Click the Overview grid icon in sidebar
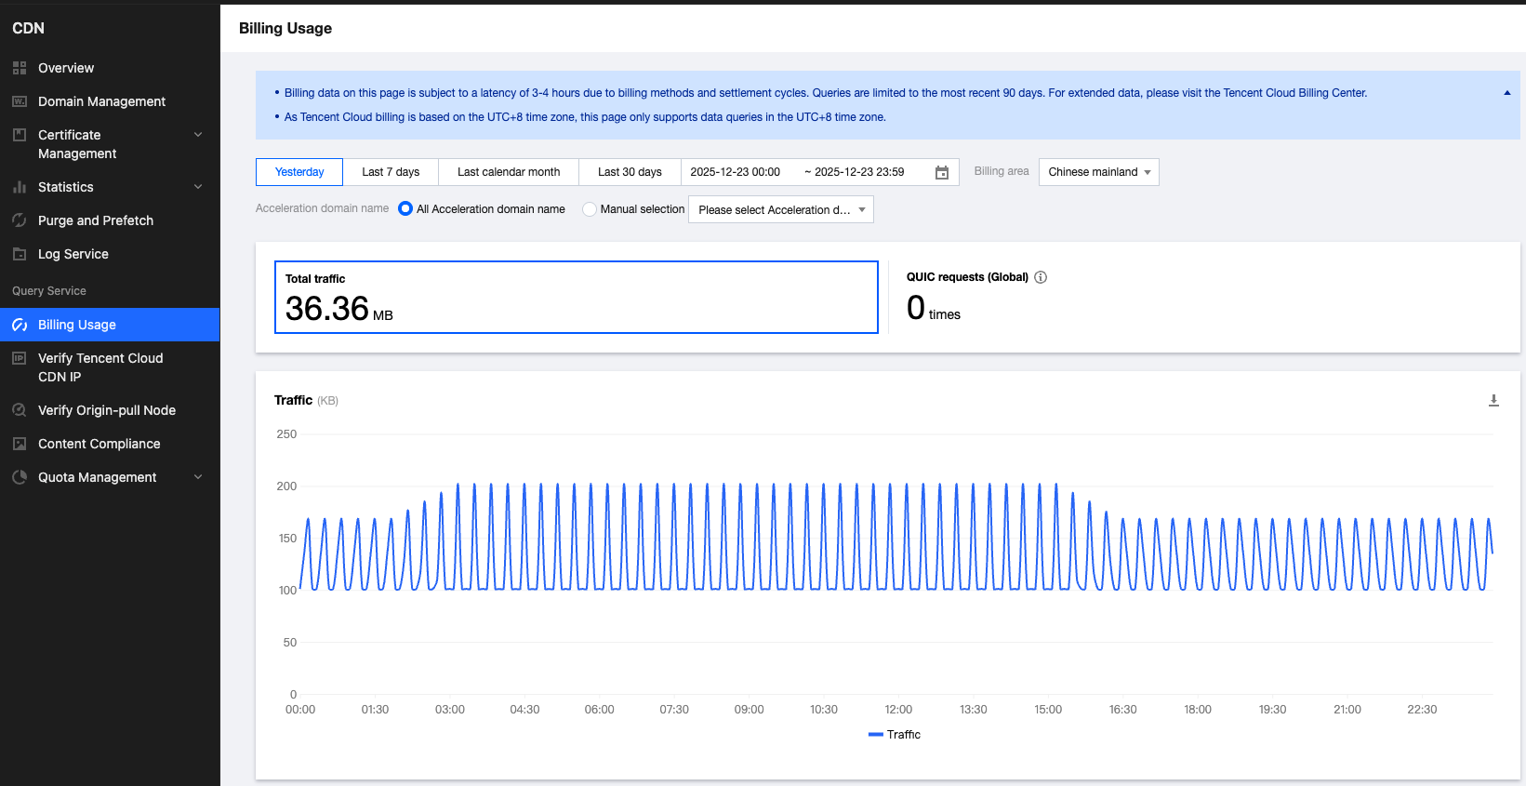 click(x=20, y=68)
